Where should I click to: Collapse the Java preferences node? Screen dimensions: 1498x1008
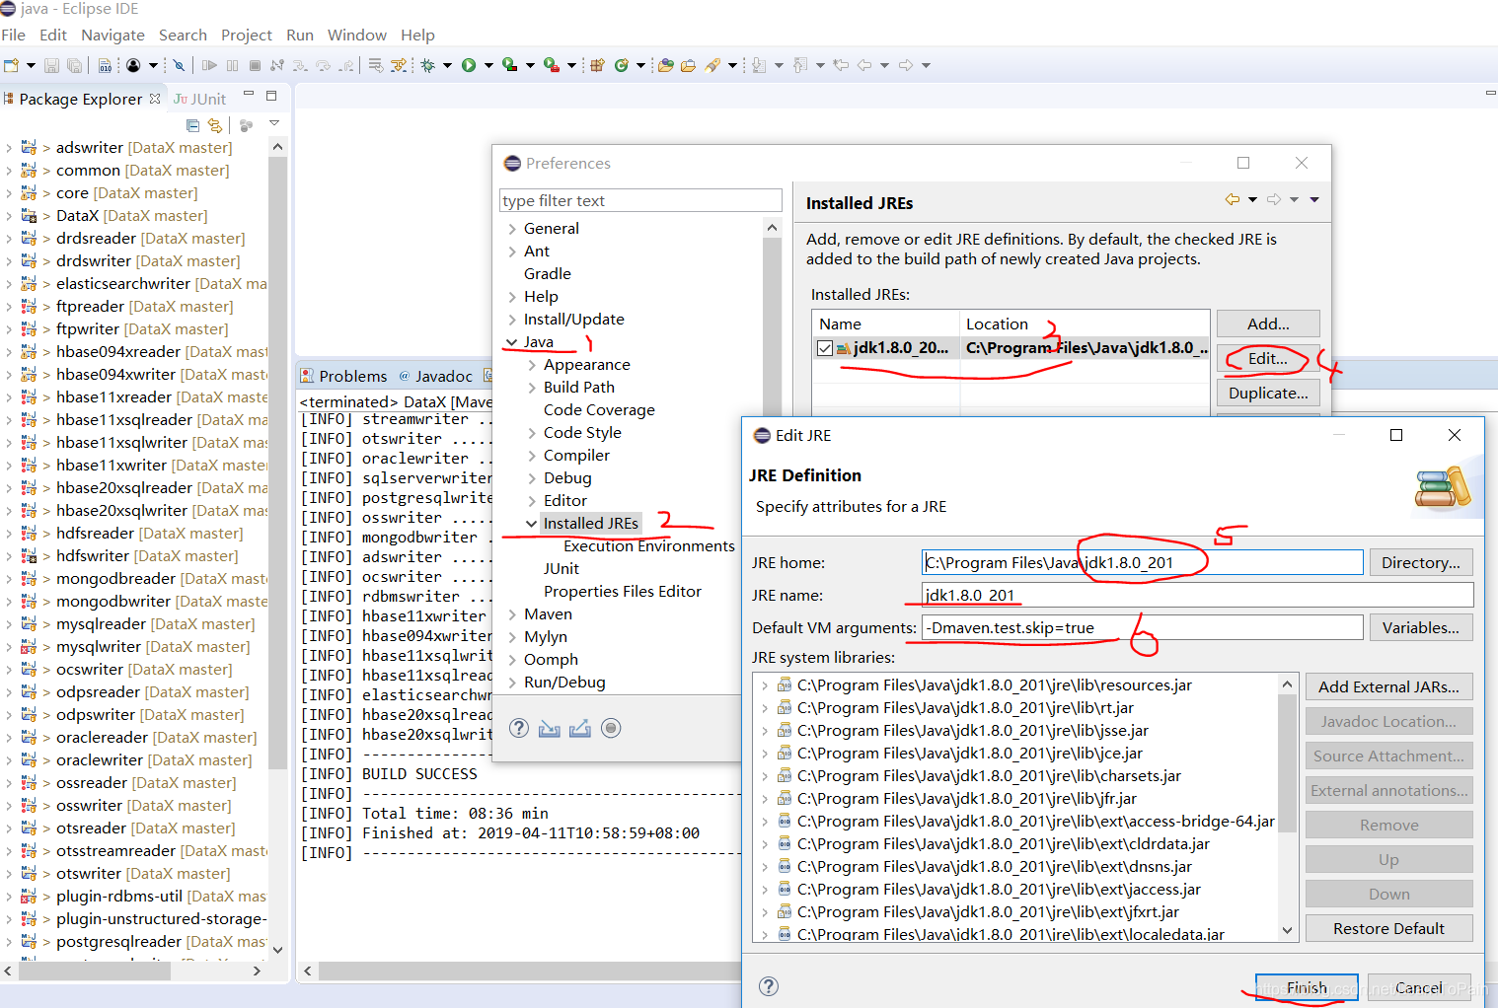(511, 342)
